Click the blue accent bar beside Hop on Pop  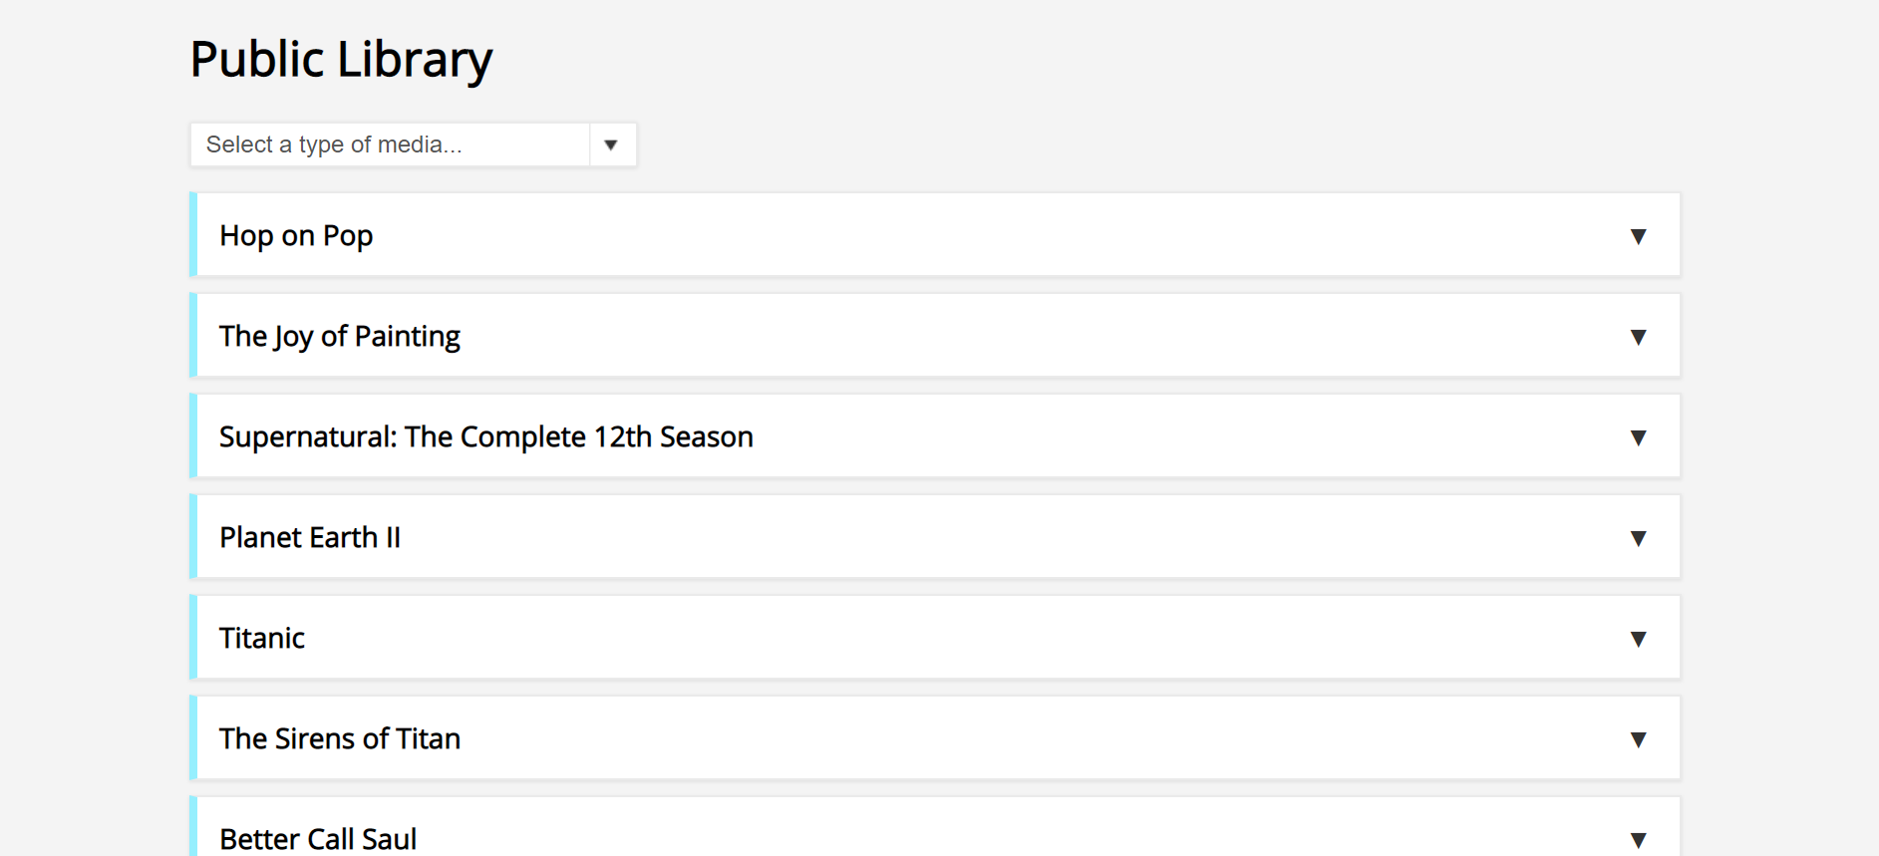click(193, 235)
